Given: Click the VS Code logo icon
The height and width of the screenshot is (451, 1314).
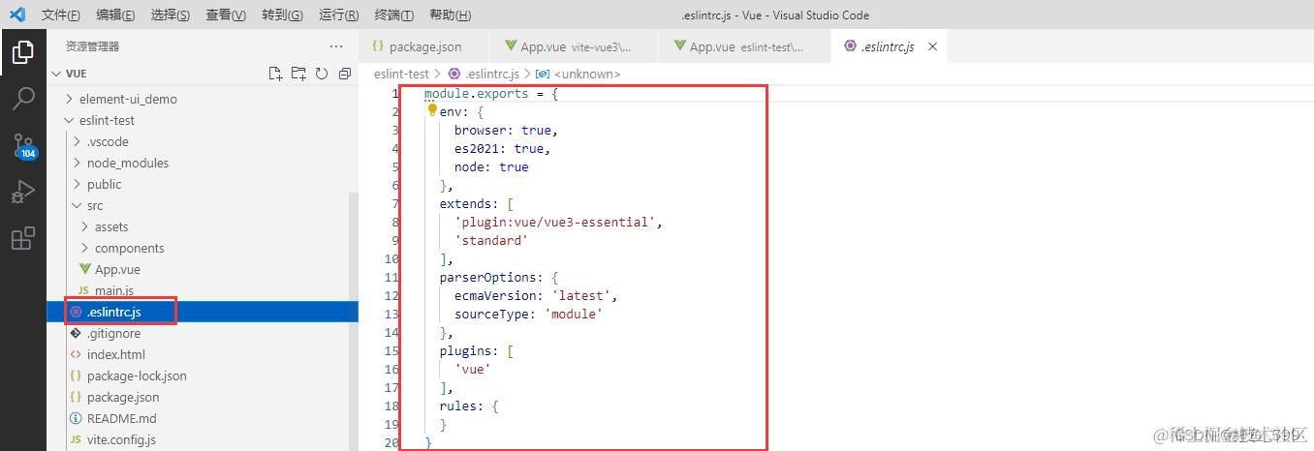Looking at the screenshot, I should (x=16, y=15).
